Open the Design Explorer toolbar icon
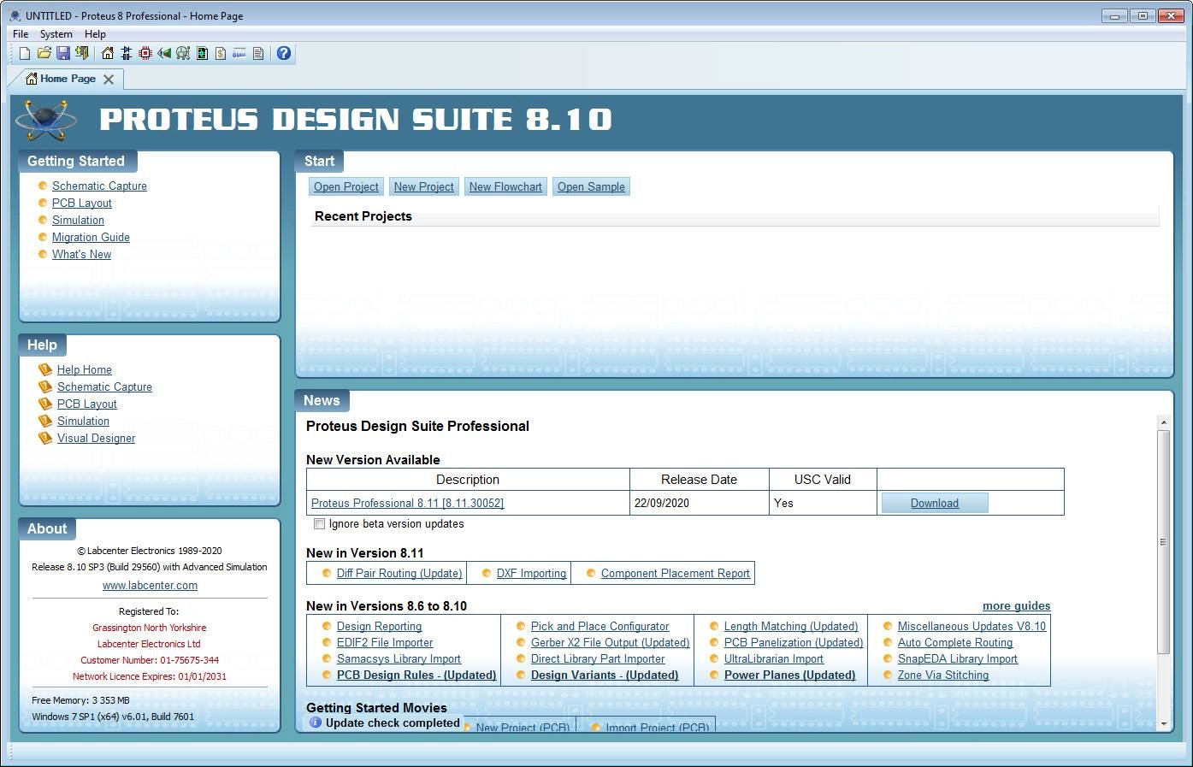The width and height of the screenshot is (1193, 767). (202, 54)
